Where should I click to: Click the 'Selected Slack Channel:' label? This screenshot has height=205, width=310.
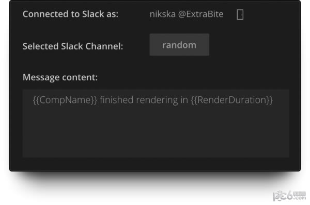[73, 46]
